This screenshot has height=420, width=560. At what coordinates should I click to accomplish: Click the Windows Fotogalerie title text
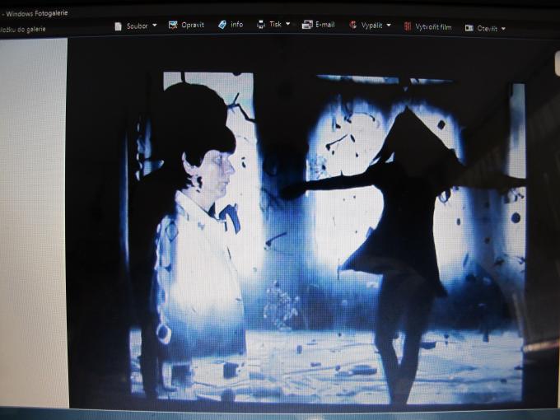pos(37,14)
